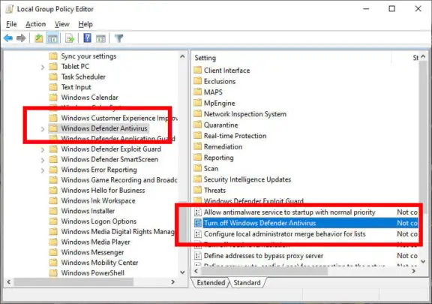Open the Remediation folder
The image size is (432, 304).
(x=218, y=147)
